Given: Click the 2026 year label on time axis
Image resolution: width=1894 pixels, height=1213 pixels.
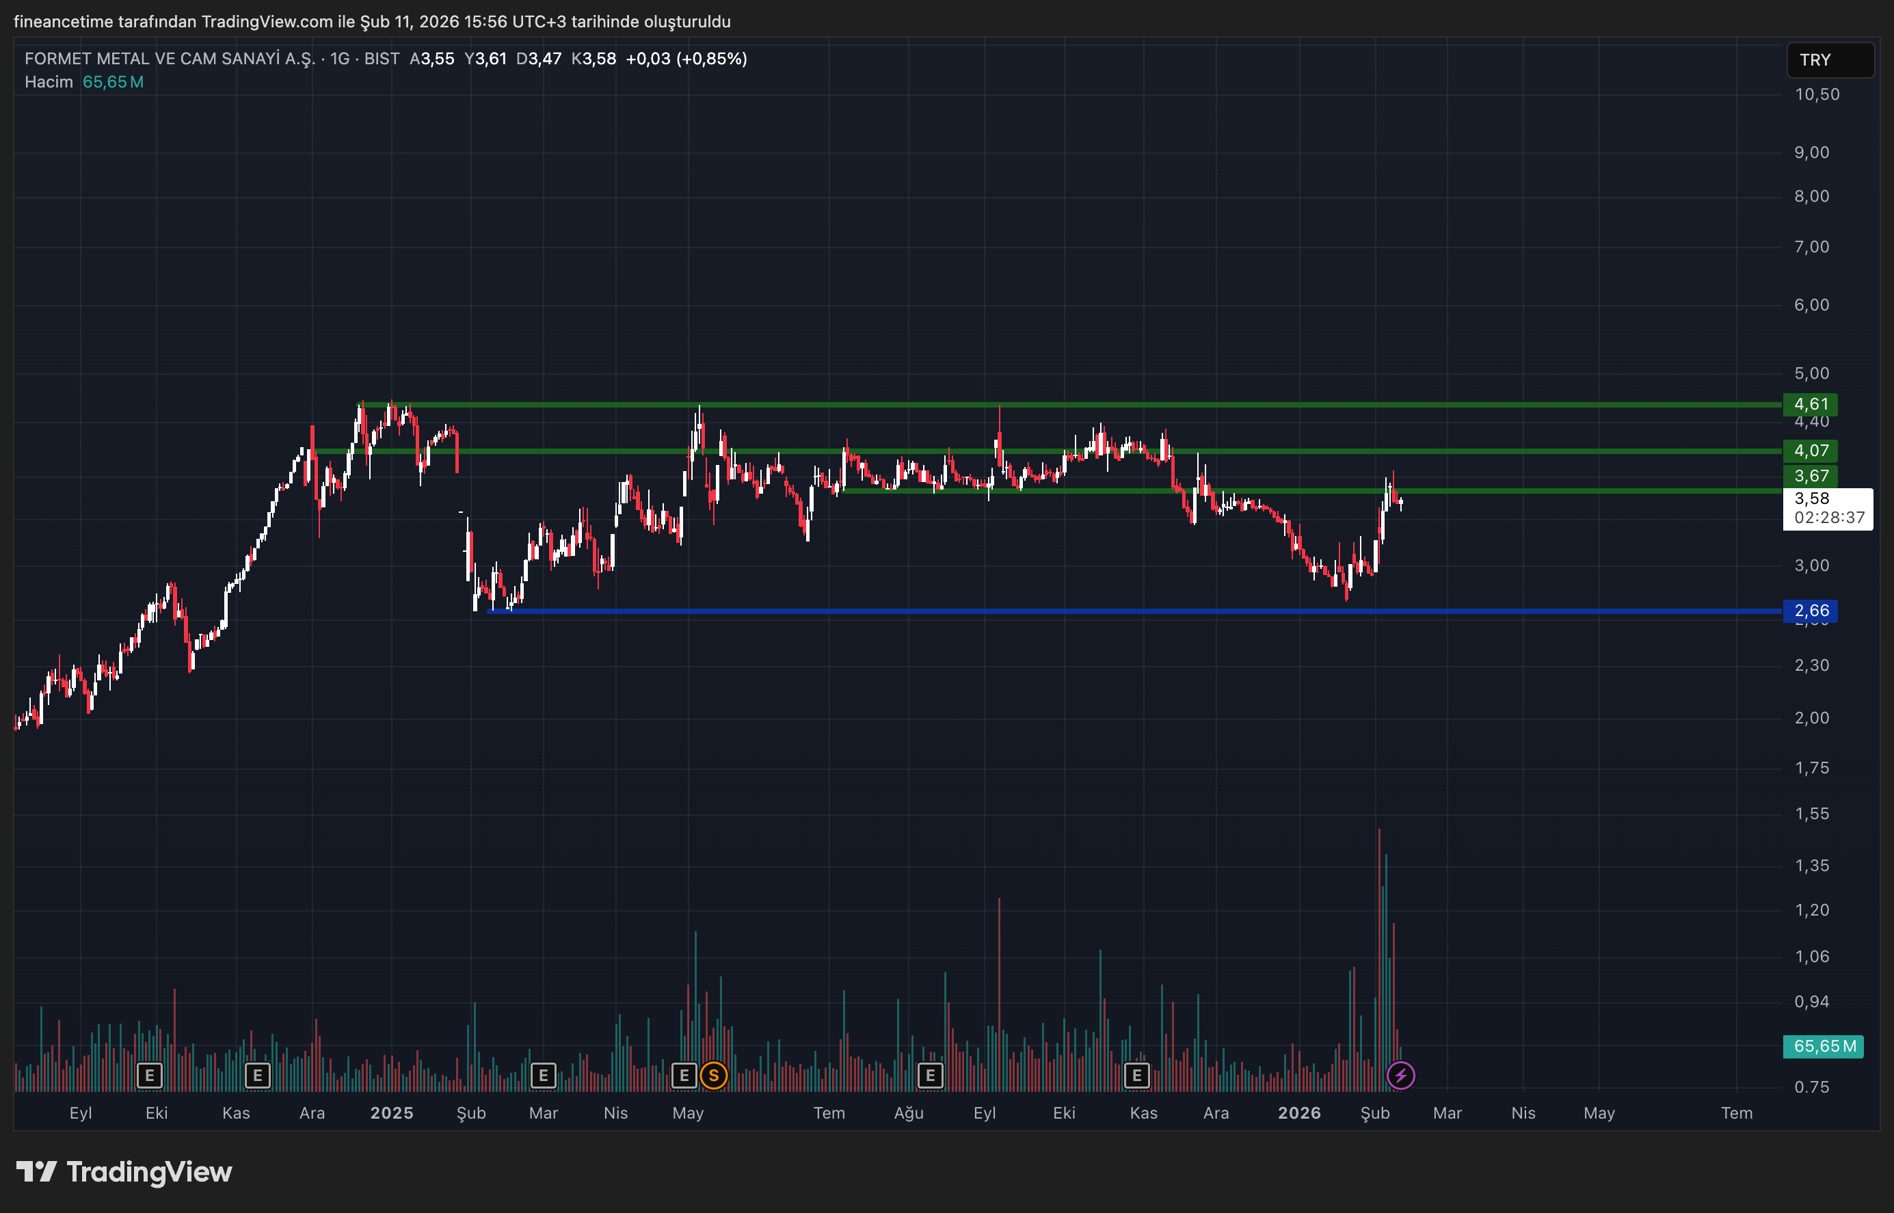Looking at the screenshot, I should tap(1298, 1113).
